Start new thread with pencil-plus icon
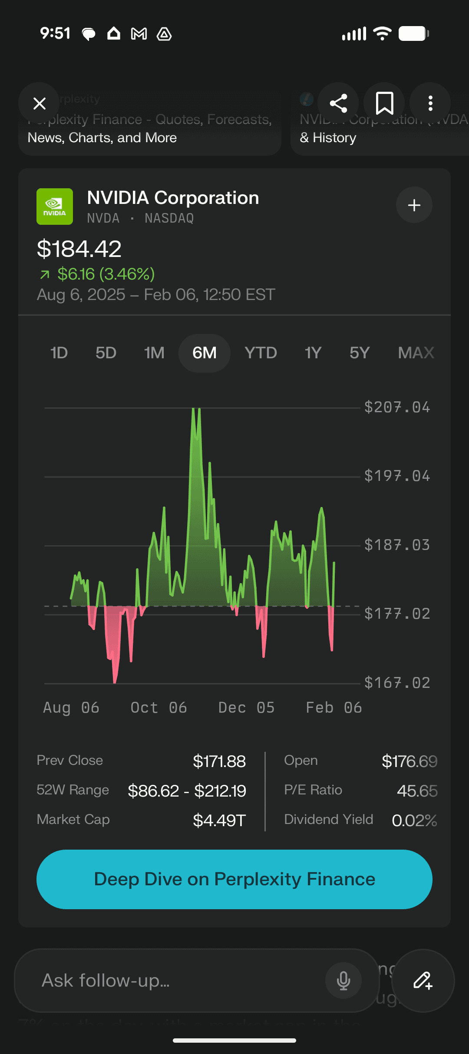The image size is (469, 1054). pos(423,981)
